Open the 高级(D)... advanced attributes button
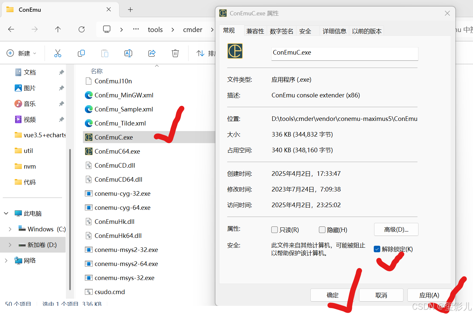473x315 pixels. pyautogui.click(x=396, y=229)
